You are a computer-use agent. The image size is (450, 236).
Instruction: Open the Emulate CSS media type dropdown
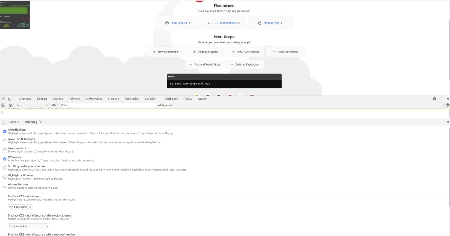pyautogui.click(x=20, y=207)
